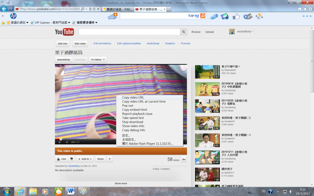Flag the video with the flag icon
The width and height of the screenshot is (314, 196).
pos(110,159)
